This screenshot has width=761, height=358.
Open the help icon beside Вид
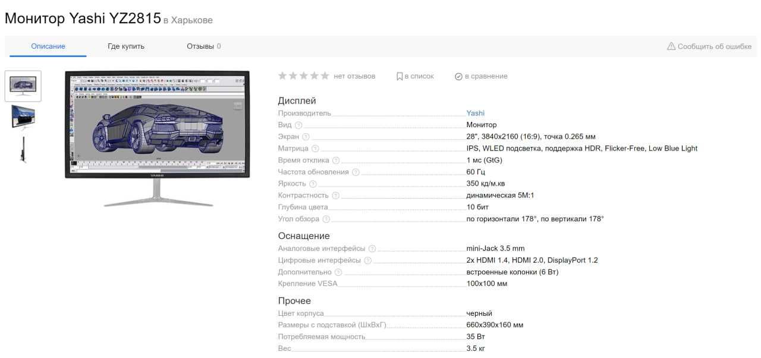(x=298, y=125)
